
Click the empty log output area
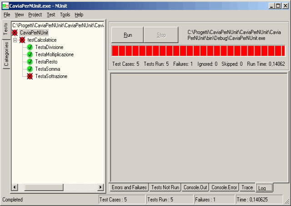[x=199, y=128]
